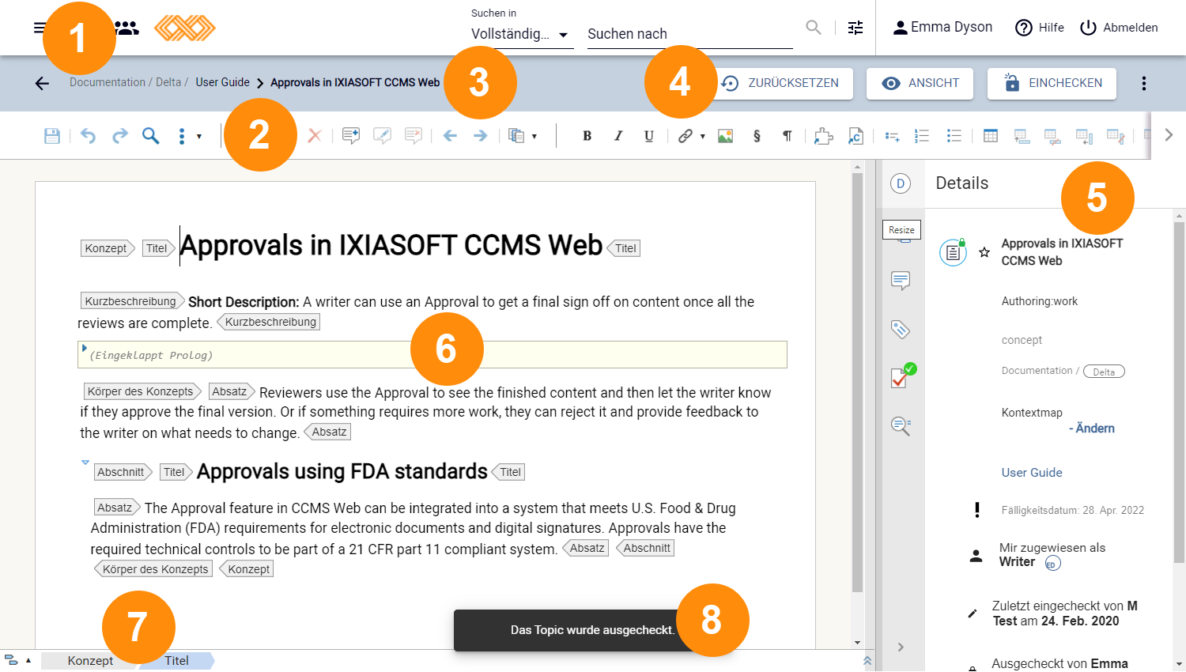Click the Details panel scrollbar

pos(1180,391)
